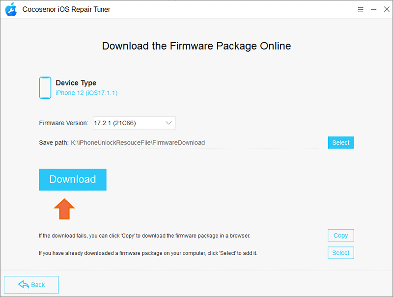Image resolution: width=393 pixels, height=297 pixels.
Task: Click the Save path label
Action: point(54,143)
